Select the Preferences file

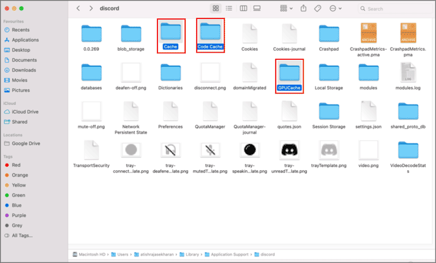[171, 111]
